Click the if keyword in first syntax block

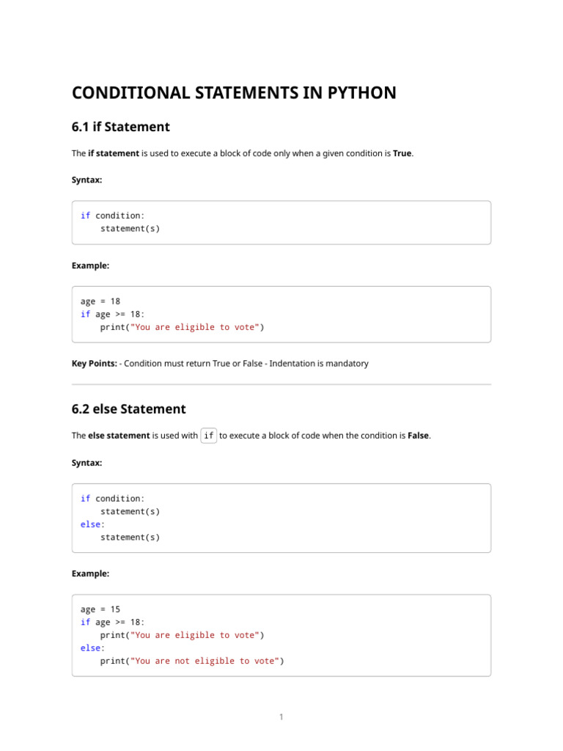85,216
